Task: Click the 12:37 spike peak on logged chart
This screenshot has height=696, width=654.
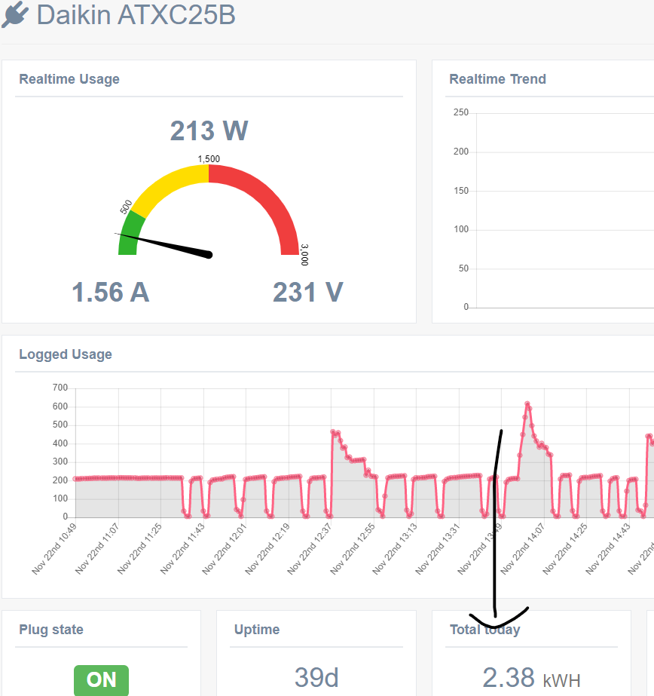Action: pyautogui.click(x=333, y=431)
